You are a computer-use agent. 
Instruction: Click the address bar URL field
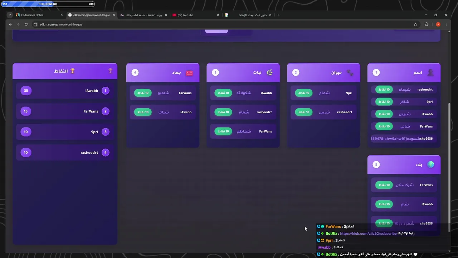pos(222,24)
